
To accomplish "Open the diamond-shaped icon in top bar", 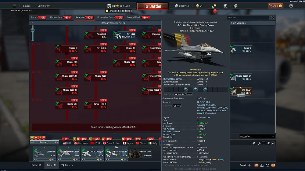I will 225,6.
